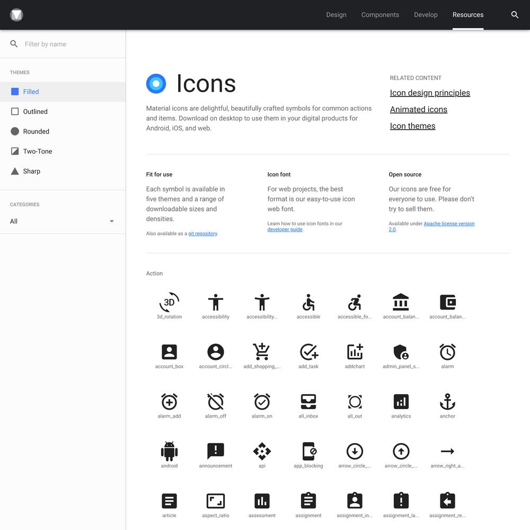This screenshot has height=530, width=530.
Task: Choose the assignment_ind icon
Action: (355, 501)
